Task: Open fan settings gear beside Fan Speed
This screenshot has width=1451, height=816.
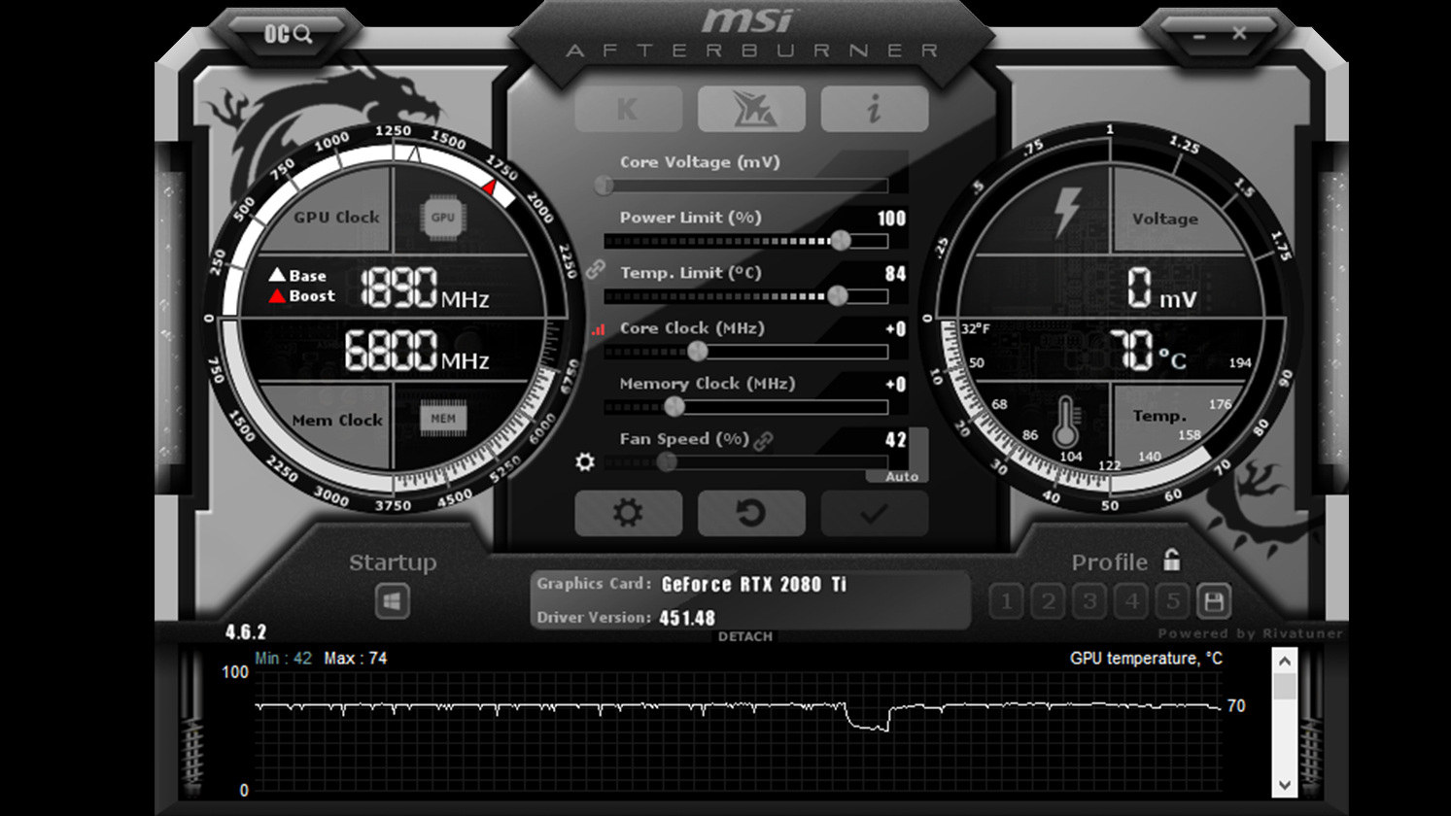Action: click(x=584, y=461)
